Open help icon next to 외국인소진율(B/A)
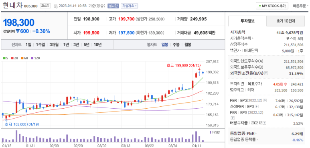This screenshot has width=310, height=148. pos(266,73)
